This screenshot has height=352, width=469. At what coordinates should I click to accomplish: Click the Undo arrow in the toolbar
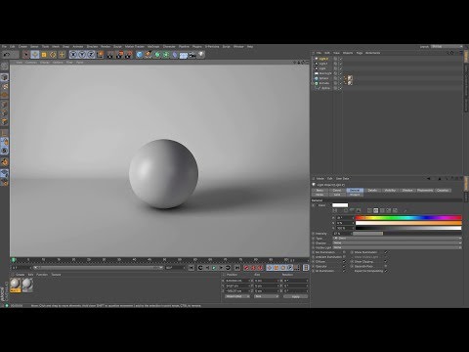[x=7, y=55]
